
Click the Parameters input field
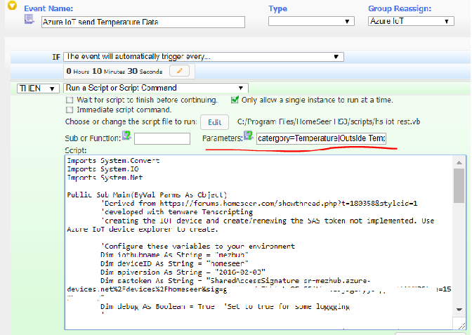pos(321,138)
